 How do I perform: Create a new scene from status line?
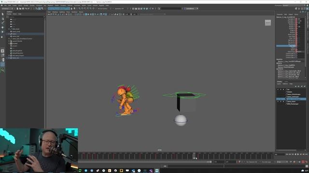[17, 9]
